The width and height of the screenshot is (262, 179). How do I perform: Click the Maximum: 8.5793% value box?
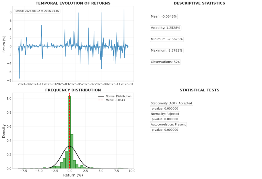[x=167, y=51]
